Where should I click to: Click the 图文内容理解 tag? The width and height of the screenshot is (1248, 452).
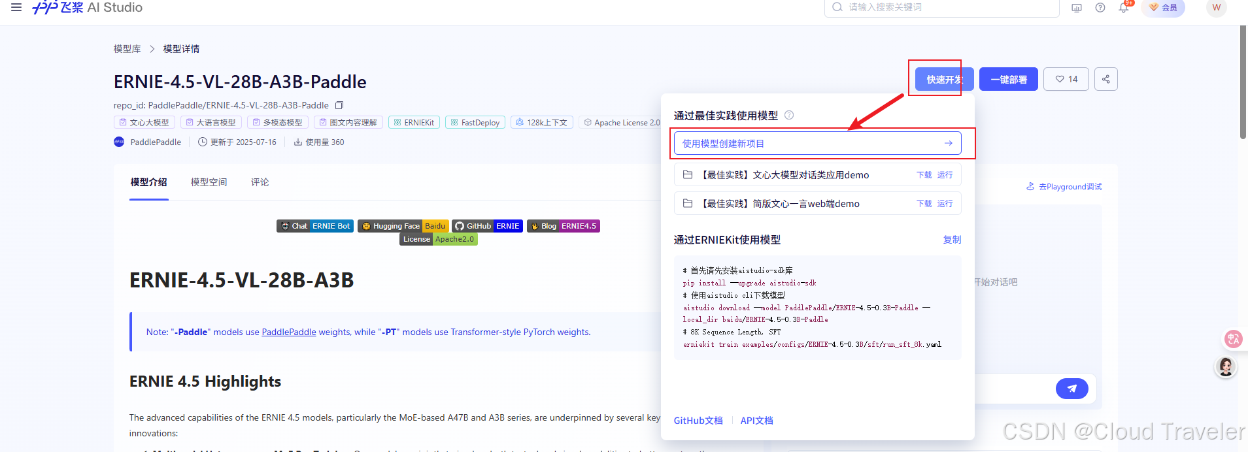pos(348,122)
